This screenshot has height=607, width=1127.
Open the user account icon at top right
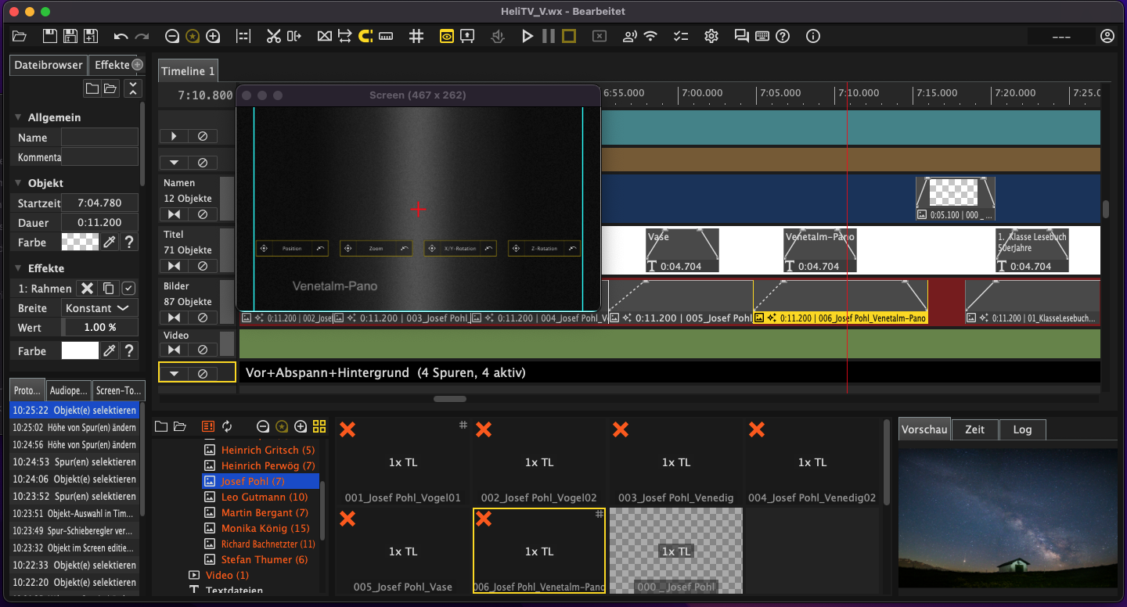tap(1107, 36)
